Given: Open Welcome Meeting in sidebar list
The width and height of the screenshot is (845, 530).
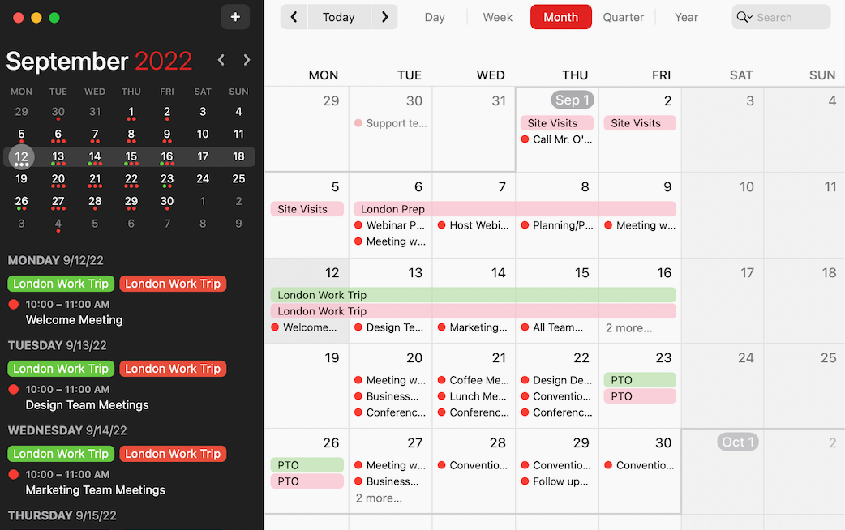Looking at the screenshot, I should click(74, 320).
